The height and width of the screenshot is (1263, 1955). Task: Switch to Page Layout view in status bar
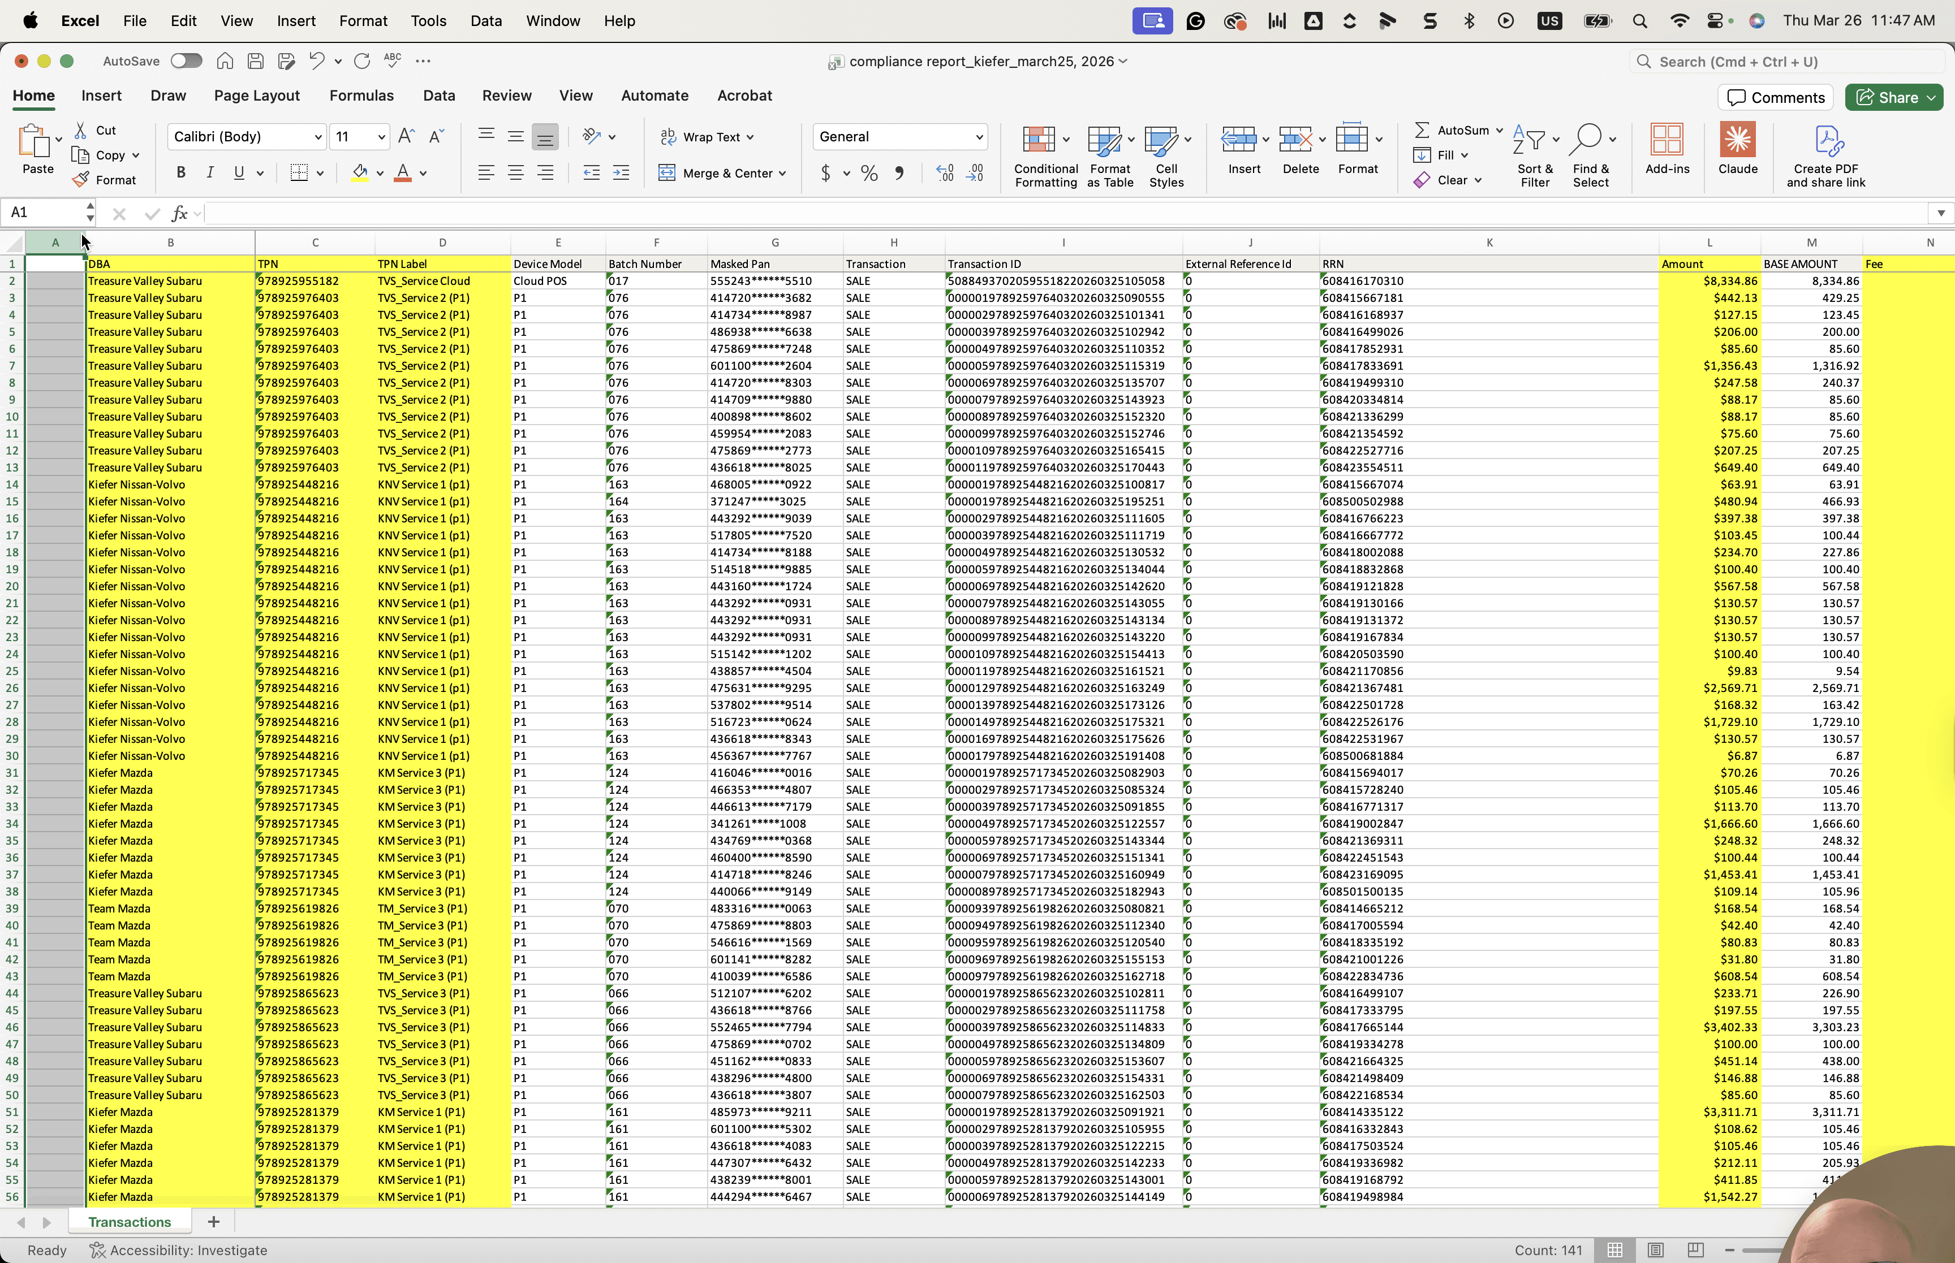[x=1656, y=1250]
